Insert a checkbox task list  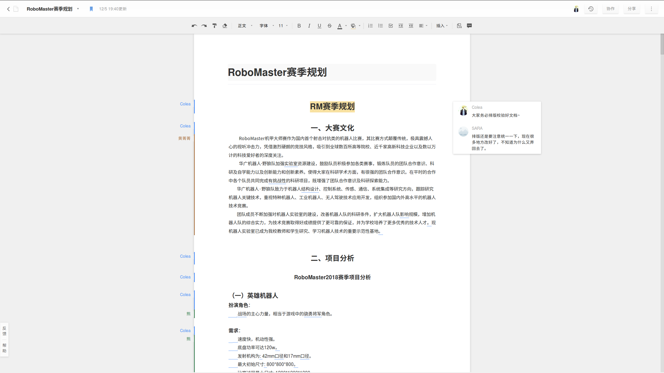[391, 26]
